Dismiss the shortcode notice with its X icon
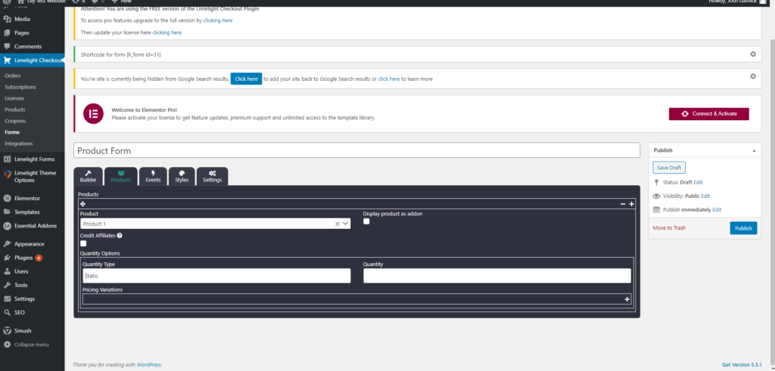The height and width of the screenshot is (371, 775). (753, 54)
